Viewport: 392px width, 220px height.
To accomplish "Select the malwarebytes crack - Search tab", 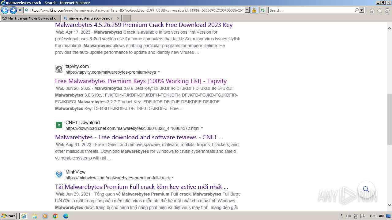I will coord(90,18).
